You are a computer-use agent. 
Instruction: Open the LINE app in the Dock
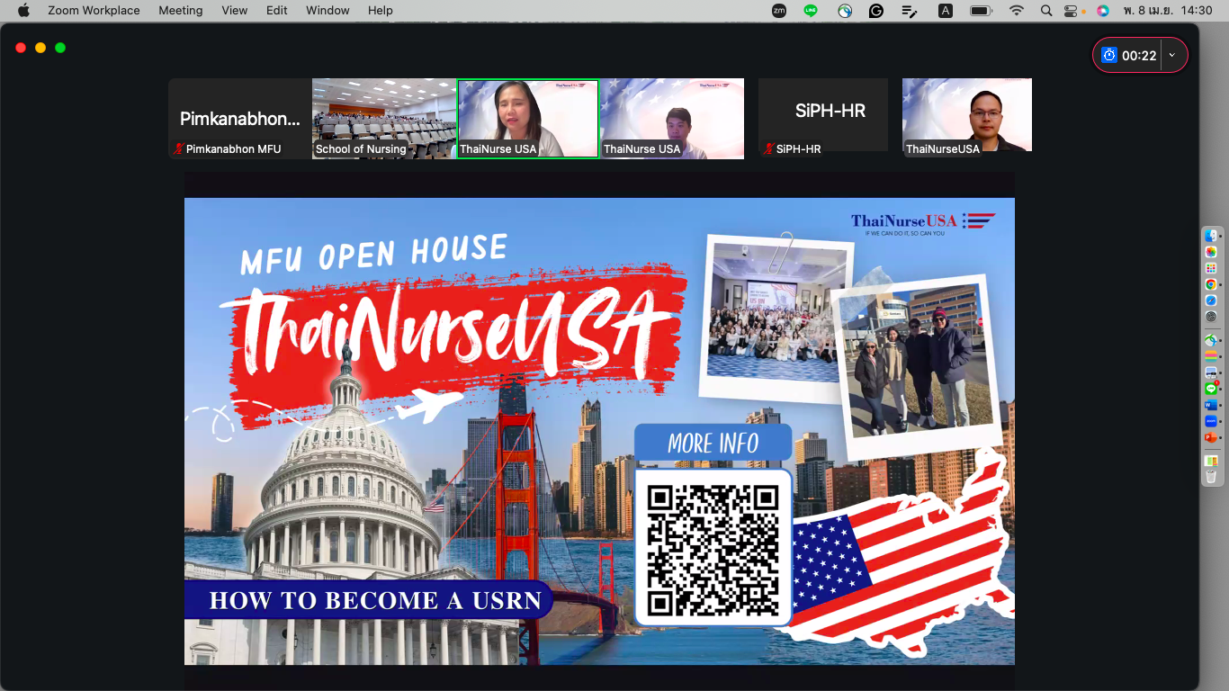[1211, 389]
